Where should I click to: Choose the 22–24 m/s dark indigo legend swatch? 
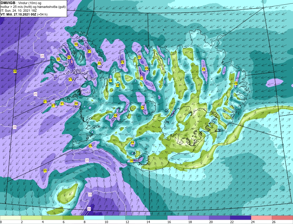[x=241, y=218]
